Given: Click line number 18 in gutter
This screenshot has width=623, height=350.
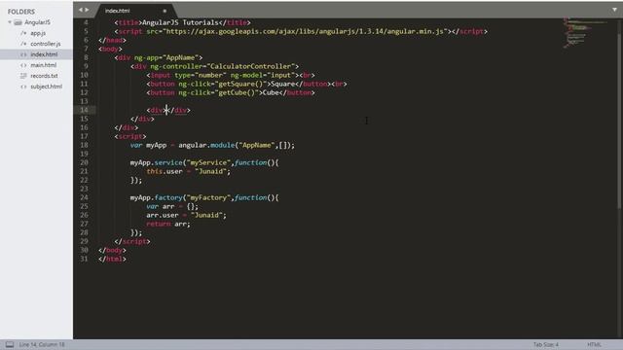Looking at the screenshot, I should tap(84, 145).
